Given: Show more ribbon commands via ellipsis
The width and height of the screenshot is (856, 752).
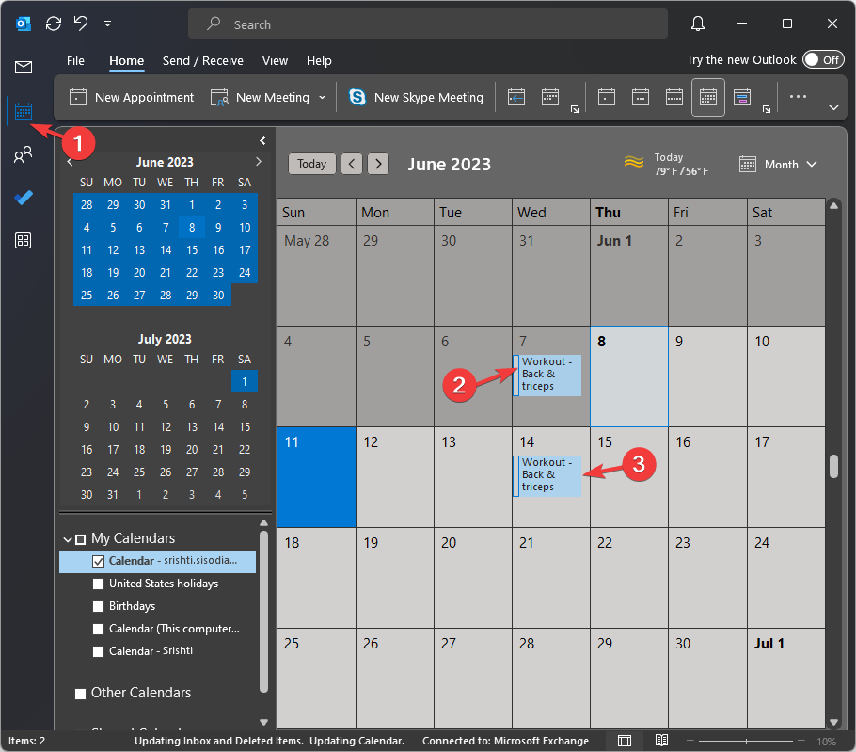Looking at the screenshot, I should pyautogui.click(x=798, y=97).
